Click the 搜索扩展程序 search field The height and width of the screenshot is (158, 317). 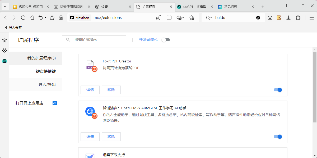(94, 40)
